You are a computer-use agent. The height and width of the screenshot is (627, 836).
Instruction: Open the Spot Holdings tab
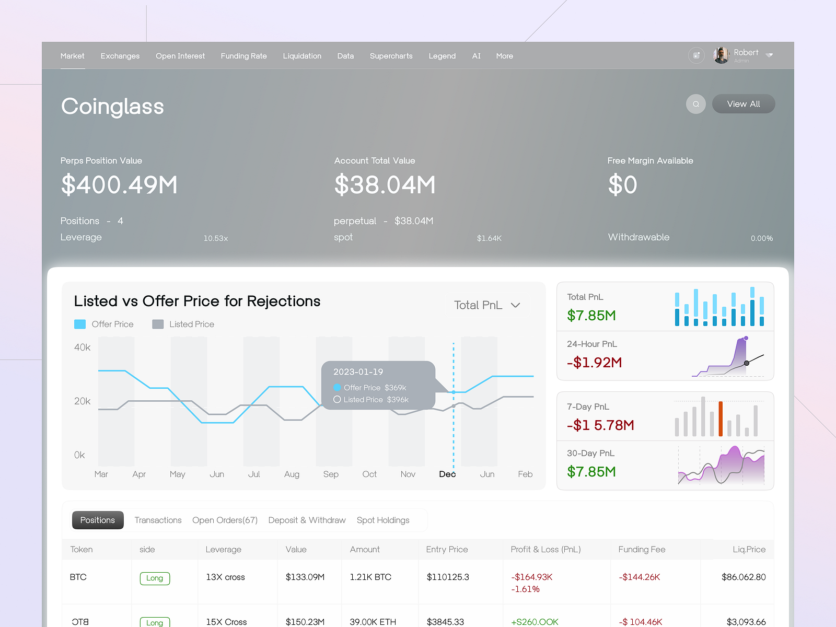pos(383,520)
